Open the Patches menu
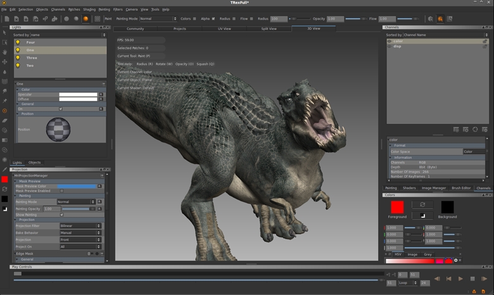The image size is (494, 295). (74, 9)
